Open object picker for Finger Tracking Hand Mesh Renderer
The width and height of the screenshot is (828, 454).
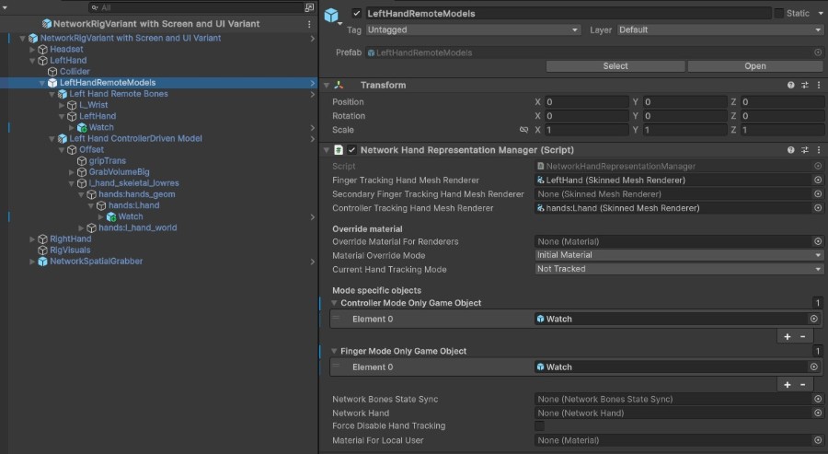coord(818,180)
